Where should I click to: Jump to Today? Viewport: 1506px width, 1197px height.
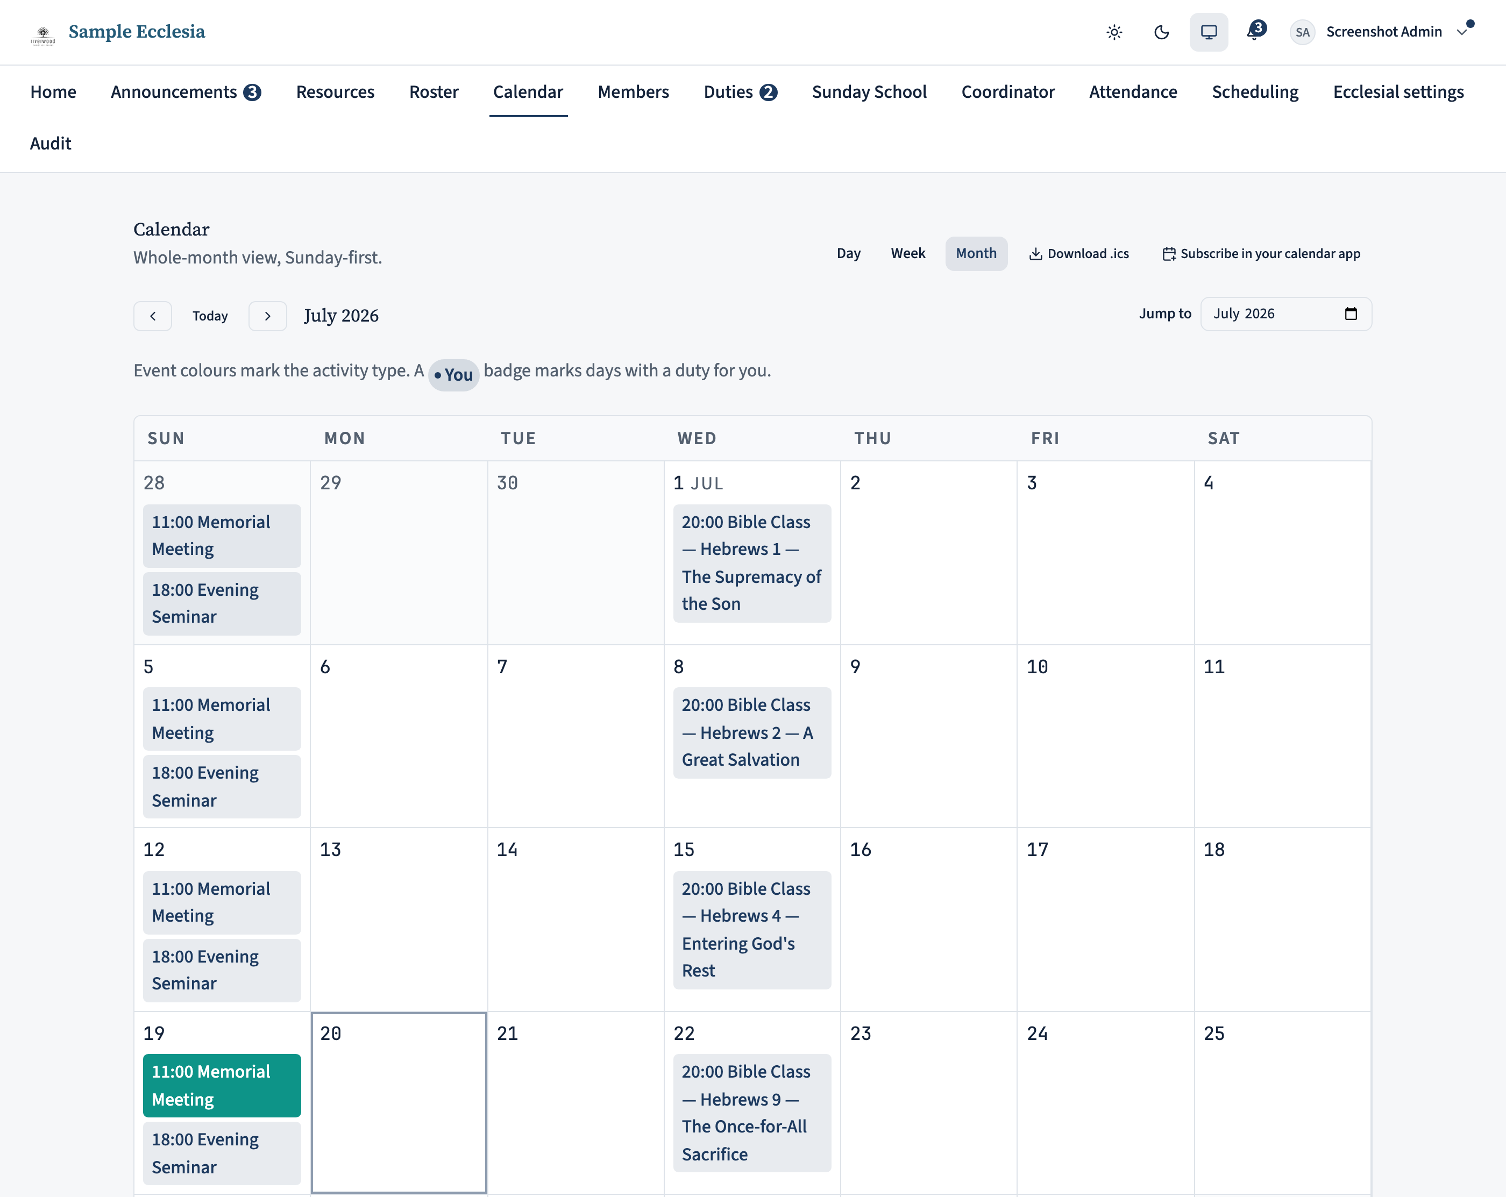(x=210, y=316)
